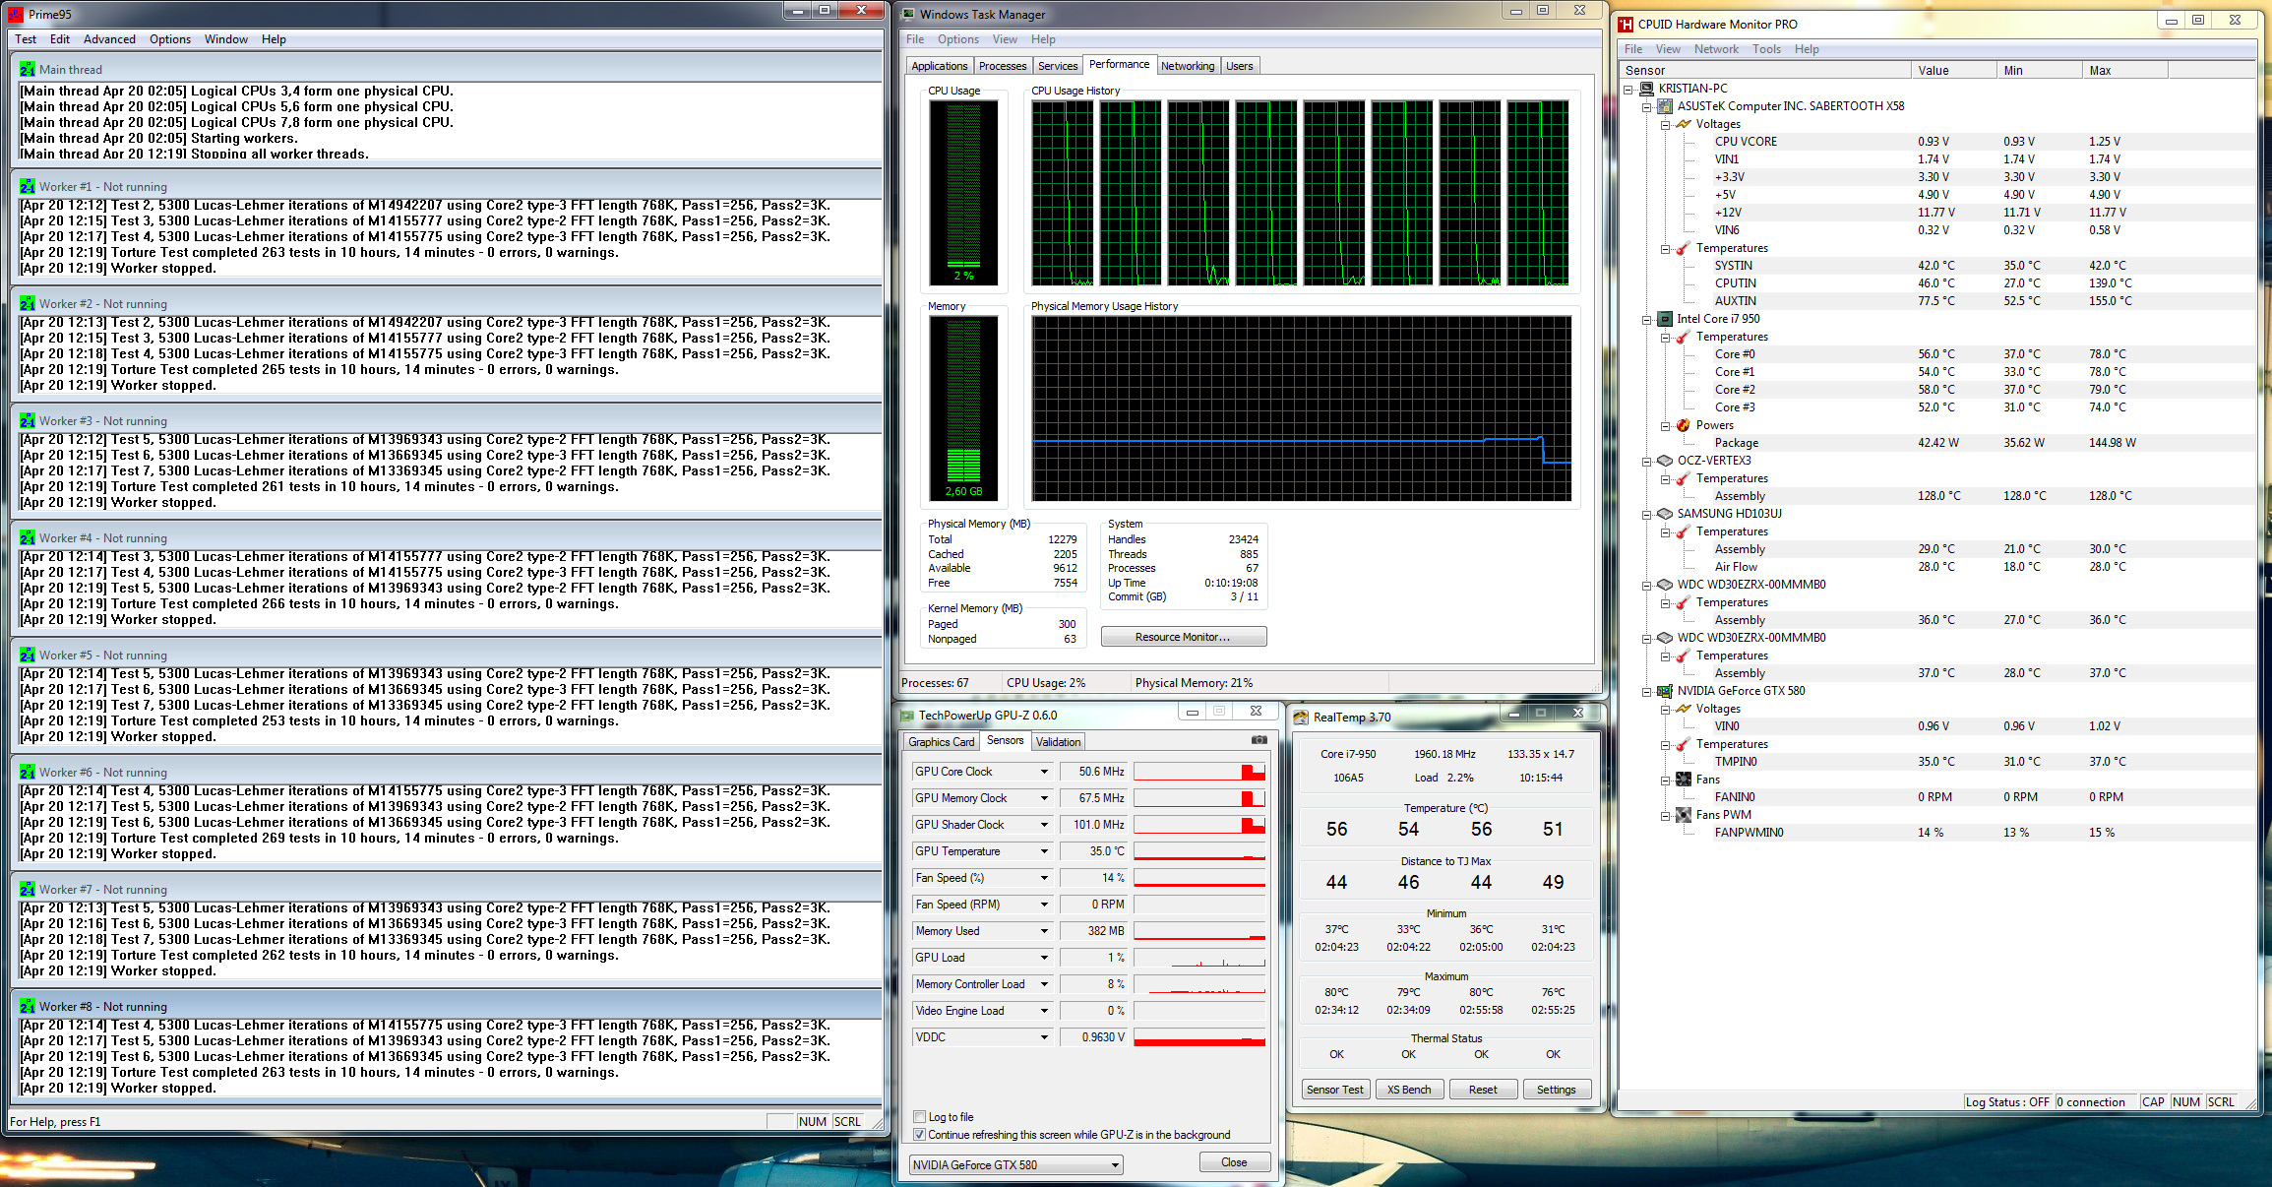Image resolution: width=2272 pixels, height=1187 pixels.
Task: Click the Worker #7 window icon
Action: point(27,889)
